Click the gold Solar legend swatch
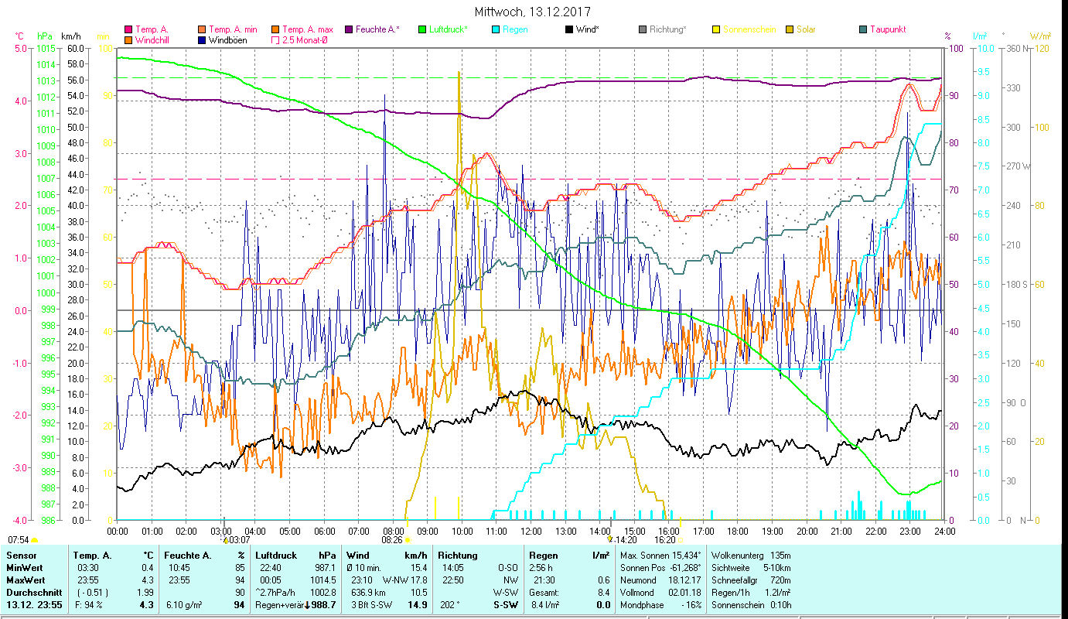The width and height of the screenshot is (1068, 619). [789, 29]
